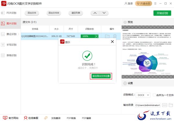Open PDF转换 link
Viewport: 174px width, 121px height.
[71, 118]
